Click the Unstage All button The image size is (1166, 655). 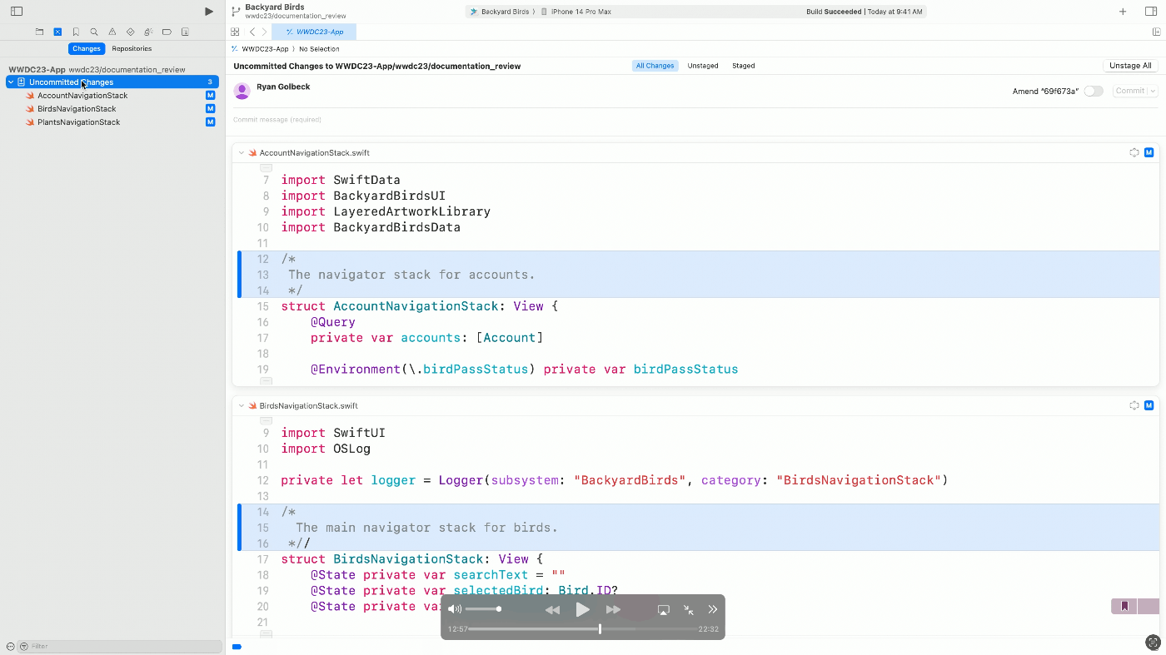tap(1130, 66)
